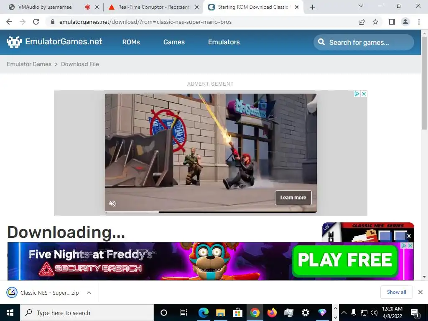The width and height of the screenshot is (428, 321).
Task: Open the ROMs menu
Action: [131, 42]
